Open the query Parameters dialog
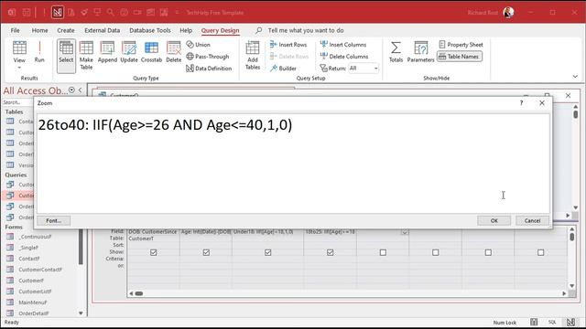 420,52
